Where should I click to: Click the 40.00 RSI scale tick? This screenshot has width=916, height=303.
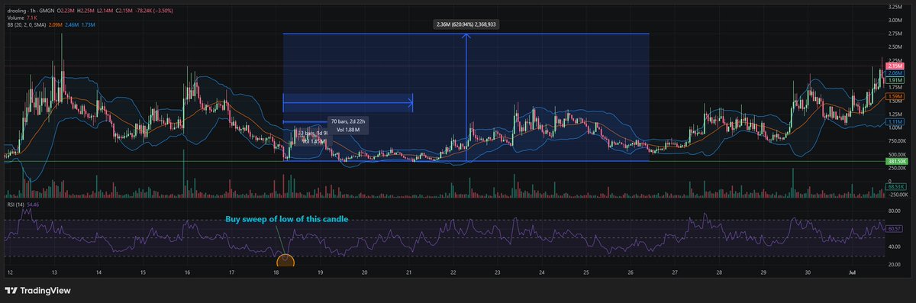(x=894, y=247)
